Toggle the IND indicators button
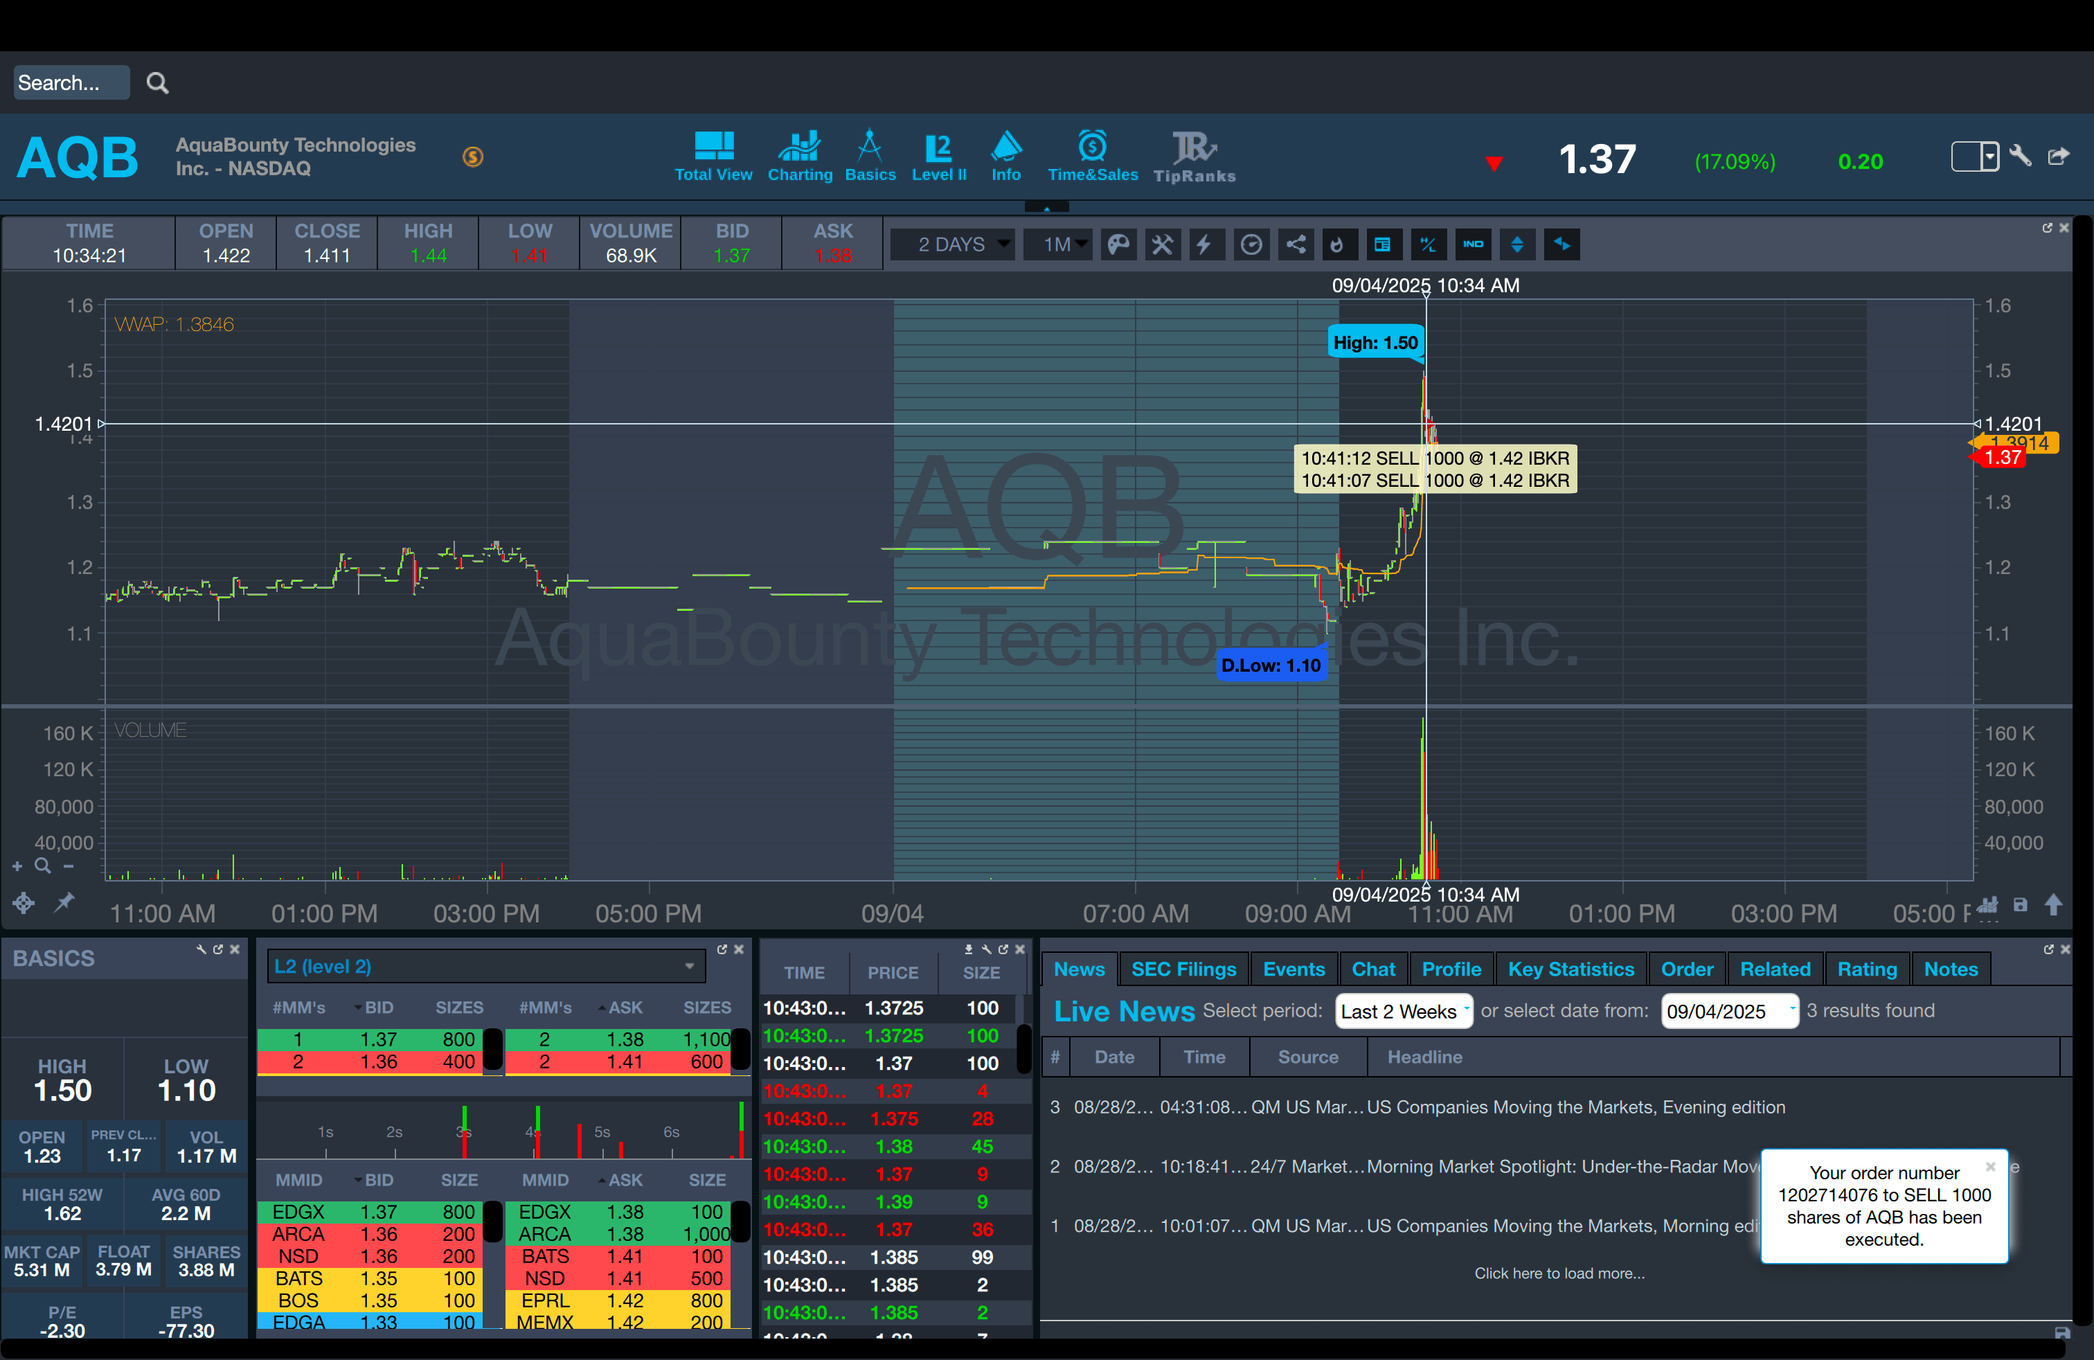Screen dimensions: 2094x1360 point(1473,244)
